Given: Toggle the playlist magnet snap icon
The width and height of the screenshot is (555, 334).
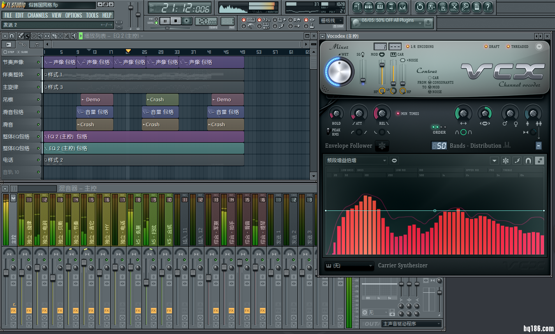Looking at the screenshot, I should tap(12, 36).
